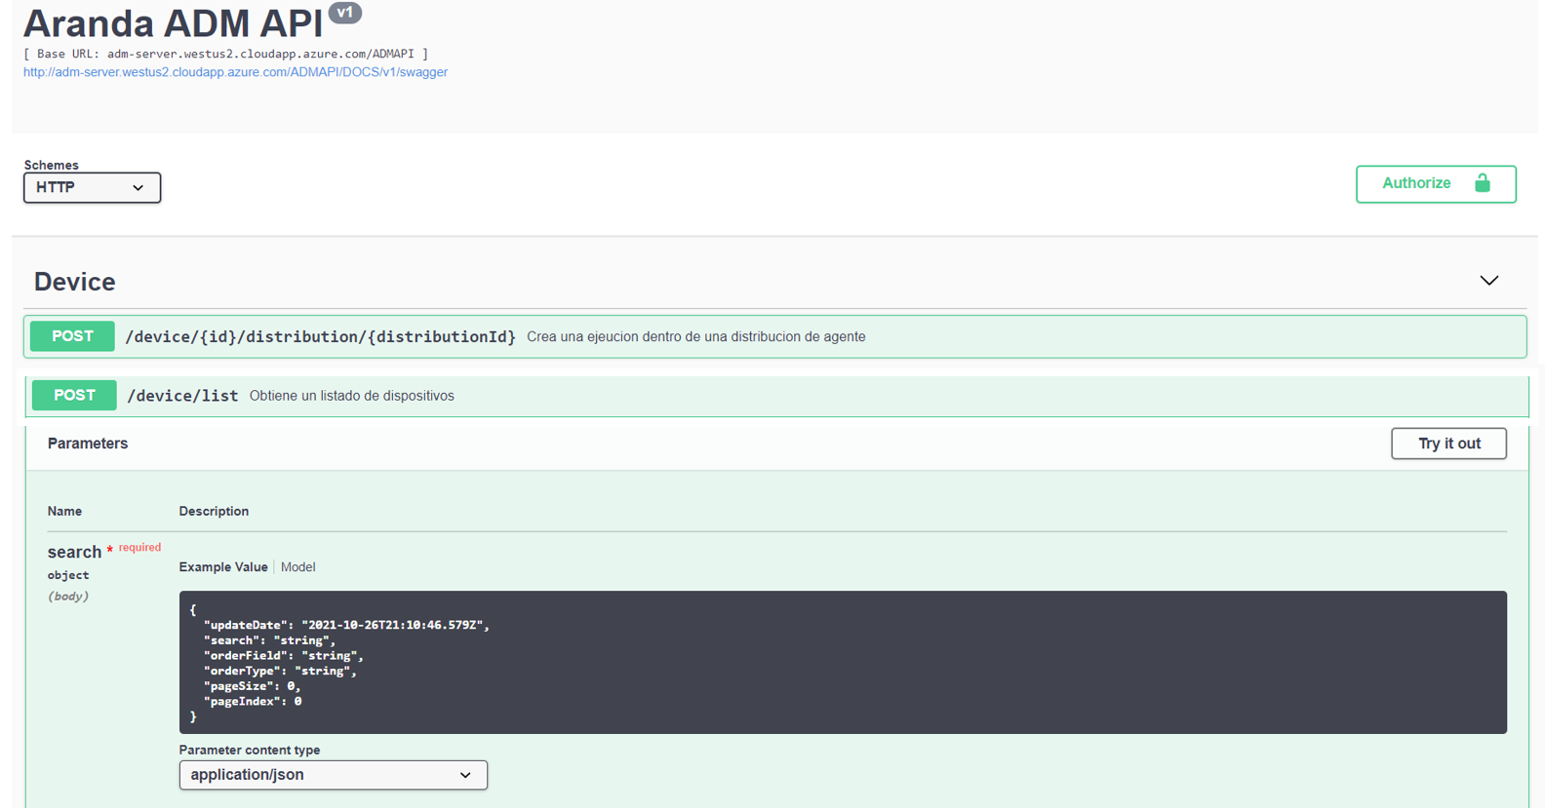Click the "updateDate" line in example
This screenshot has height=811, width=1545.
pyautogui.click(x=346, y=625)
